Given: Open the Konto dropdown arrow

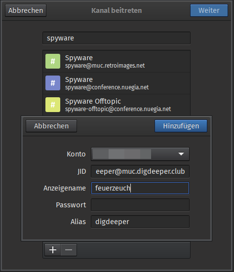Looking at the screenshot, I should click(x=181, y=154).
